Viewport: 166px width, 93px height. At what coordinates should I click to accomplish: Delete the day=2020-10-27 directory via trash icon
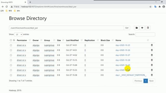pyautogui.click(x=152, y=55)
